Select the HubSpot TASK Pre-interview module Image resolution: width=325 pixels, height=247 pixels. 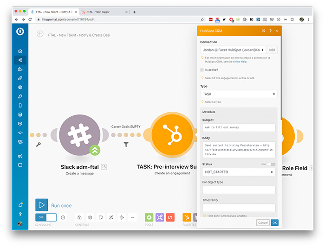click(x=172, y=135)
